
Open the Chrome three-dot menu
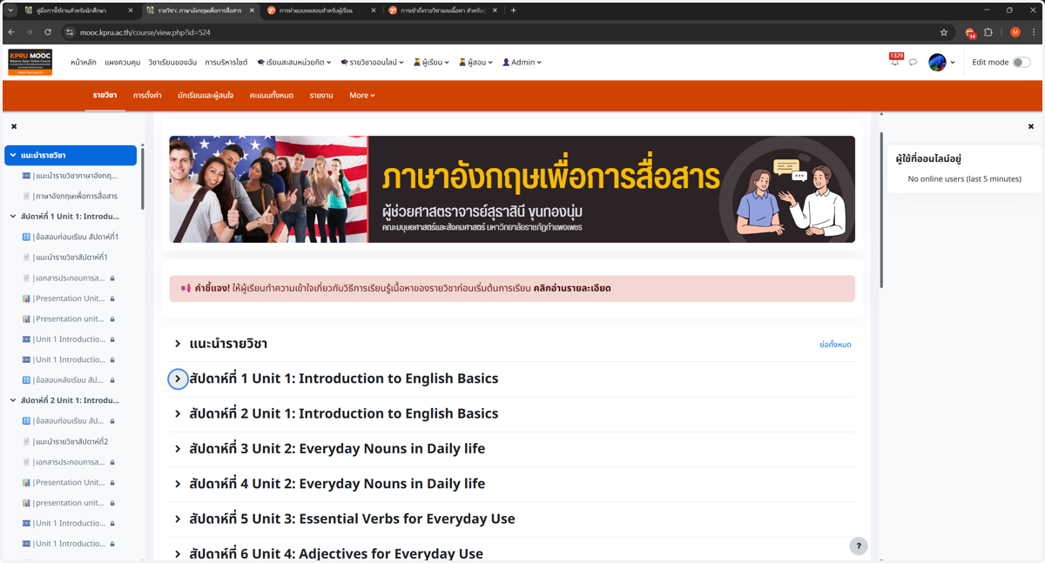[x=1034, y=32]
